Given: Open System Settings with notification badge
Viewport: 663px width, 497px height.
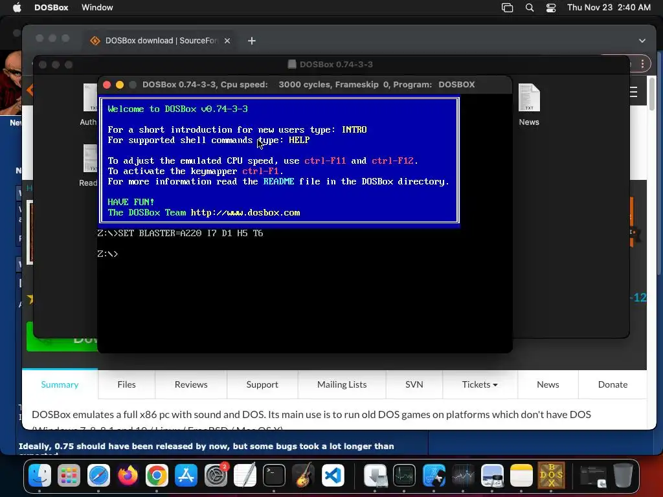Looking at the screenshot, I should pos(216,475).
